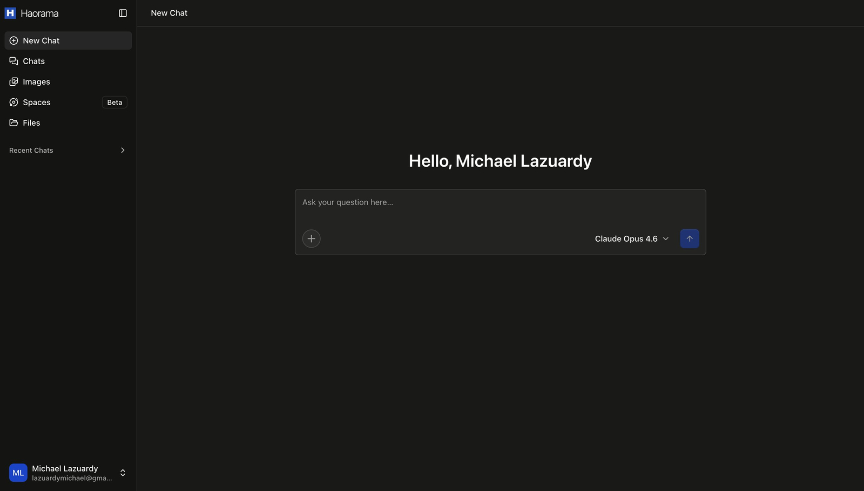
Task: Click the Beta badge next to Spaces
Action: pos(114,102)
